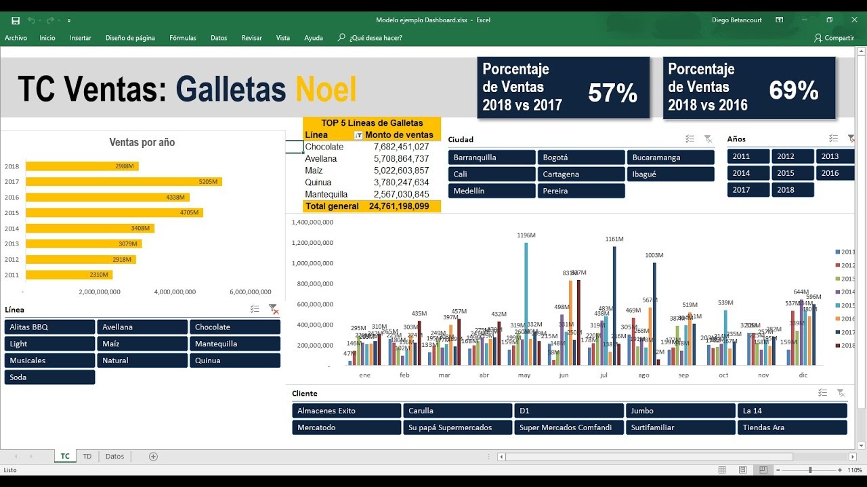Add a new sheet with the + button
The height and width of the screenshot is (487, 867).
(x=154, y=456)
